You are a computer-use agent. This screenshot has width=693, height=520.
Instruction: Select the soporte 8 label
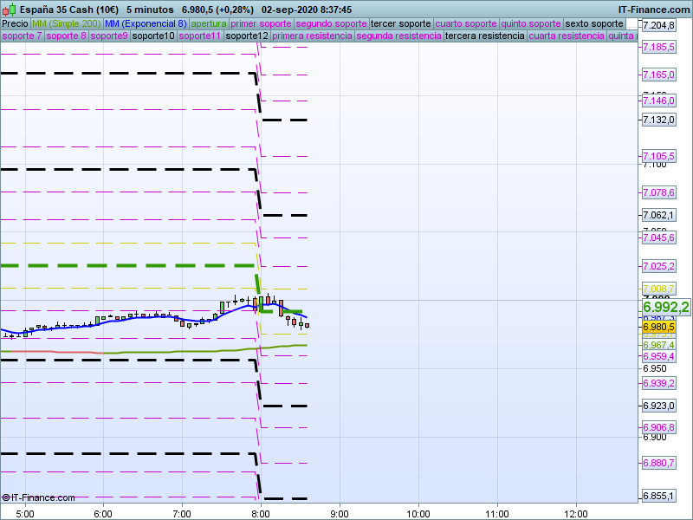(x=66, y=36)
